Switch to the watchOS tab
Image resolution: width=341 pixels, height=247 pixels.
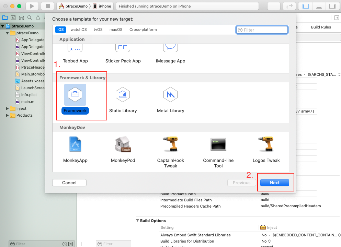pyautogui.click(x=79, y=30)
